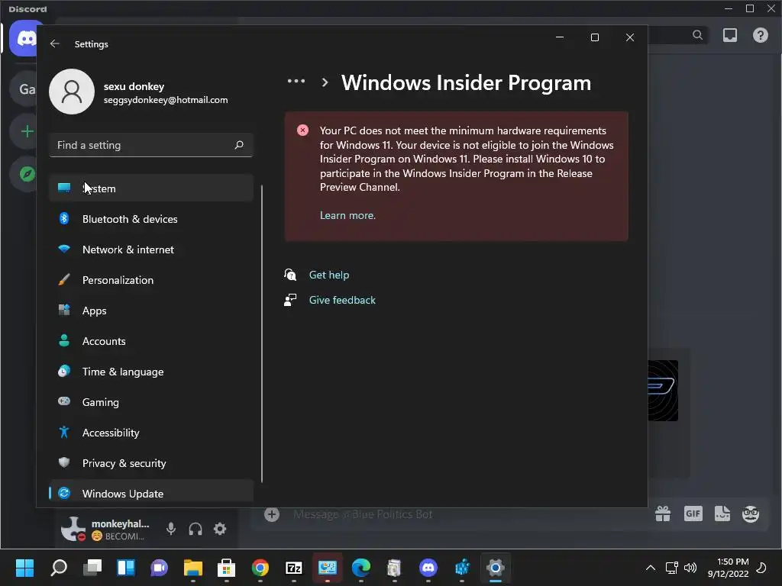782x586 pixels.
Task: Select Gaming in Settings sidebar
Action: click(151, 401)
